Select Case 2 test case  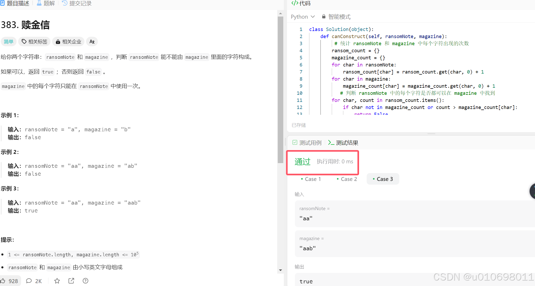pos(347,179)
